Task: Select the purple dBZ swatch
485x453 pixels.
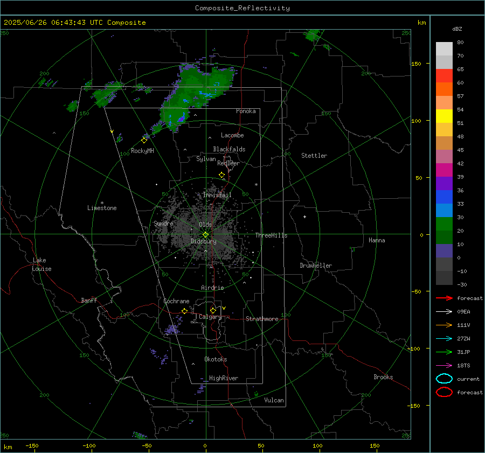Action: 444,184
